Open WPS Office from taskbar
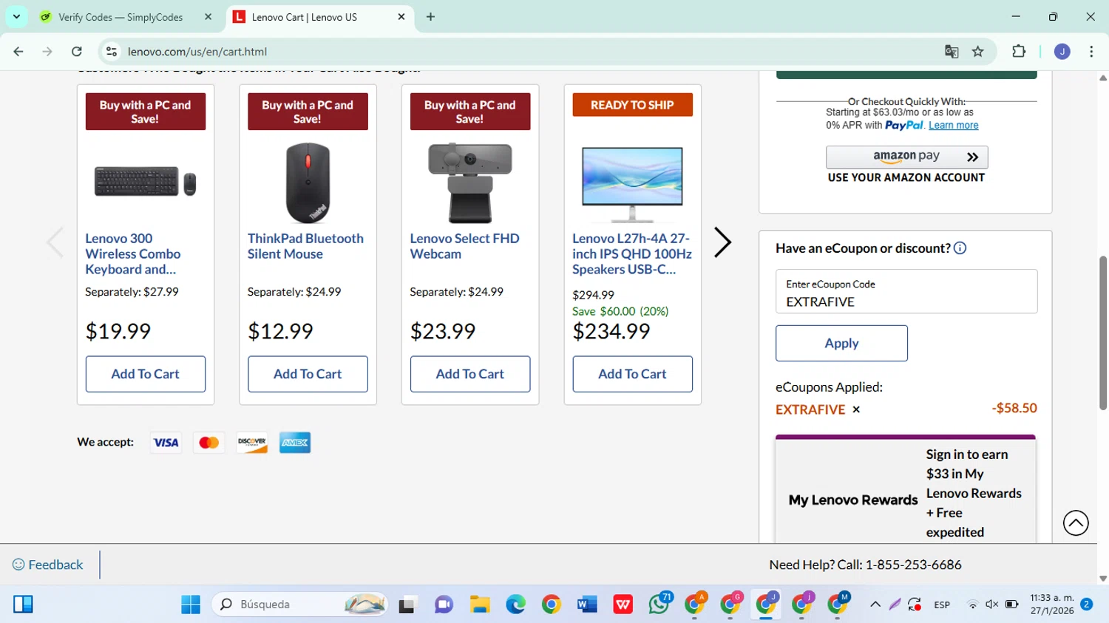The image size is (1109, 623). [x=623, y=605]
